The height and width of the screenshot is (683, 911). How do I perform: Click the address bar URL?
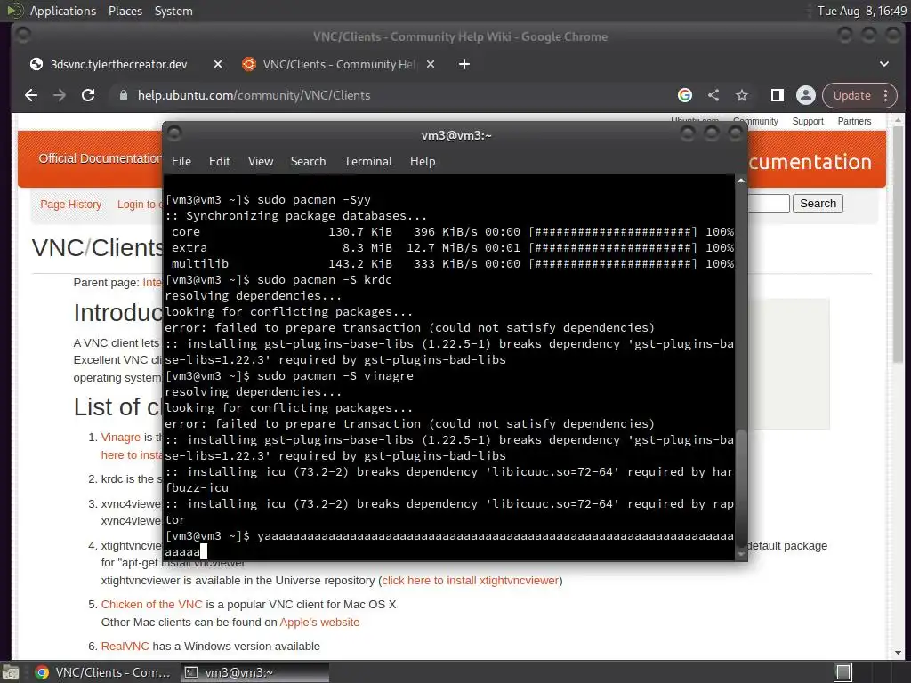point(254,95)
